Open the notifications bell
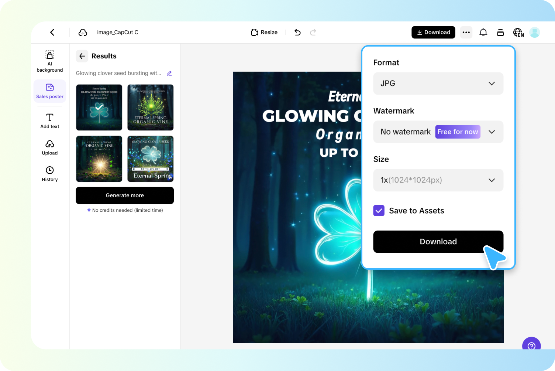Viewport: 555px width, 371px height. [483, 32]
